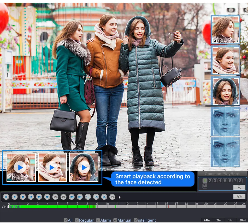
Task: Click the slow play button
Action: coord(31,197)
